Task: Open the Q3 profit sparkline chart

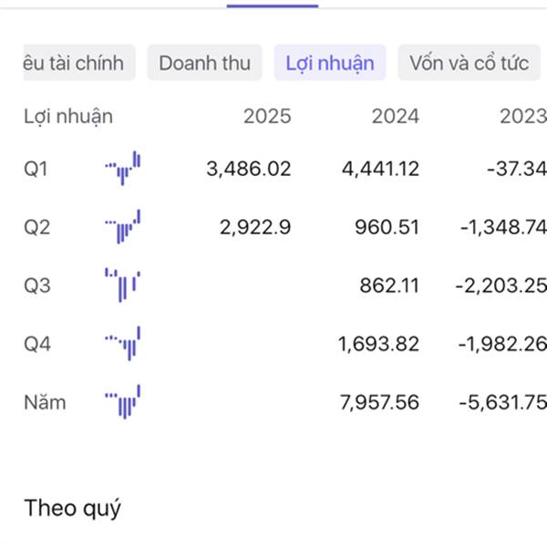Action: coord(123,285)
